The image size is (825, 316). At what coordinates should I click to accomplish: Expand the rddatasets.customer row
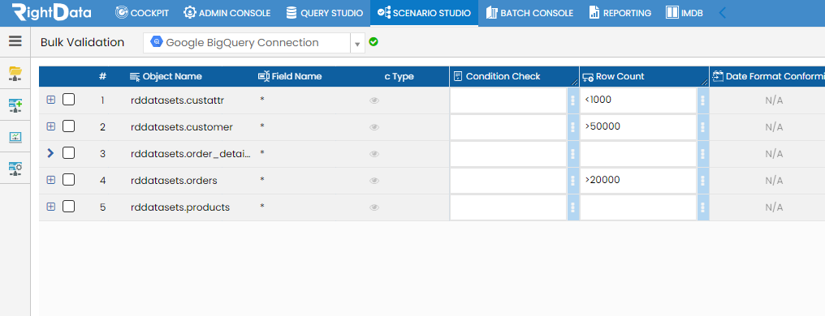click(50, 126)
